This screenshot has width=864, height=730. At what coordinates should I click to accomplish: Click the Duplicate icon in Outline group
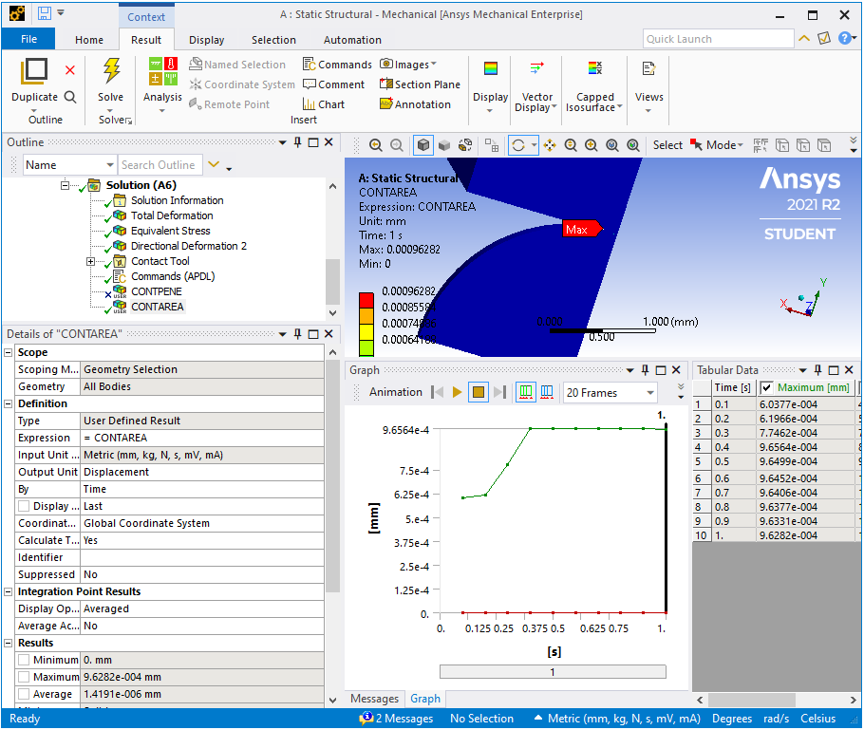click(34, 71)
